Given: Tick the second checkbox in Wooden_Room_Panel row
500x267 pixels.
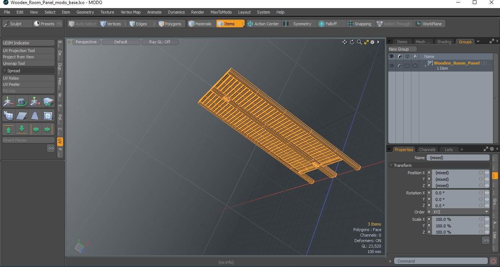Looking at the screenshot, I should (x=415, y=66).
